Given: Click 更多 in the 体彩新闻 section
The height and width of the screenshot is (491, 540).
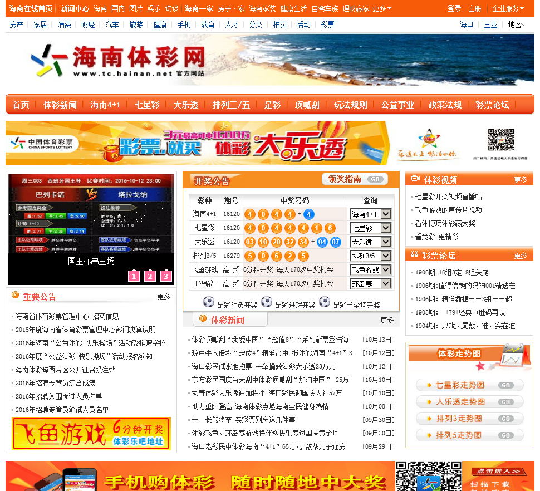Looking at the screenshot, I should point(387,320).
